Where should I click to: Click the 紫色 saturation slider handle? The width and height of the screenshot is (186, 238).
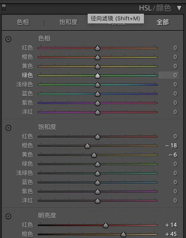(x=97, y=192)
